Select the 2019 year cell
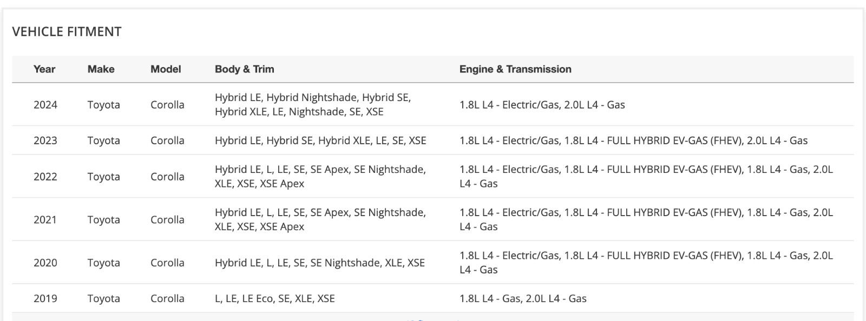 [x=45, y=299]
